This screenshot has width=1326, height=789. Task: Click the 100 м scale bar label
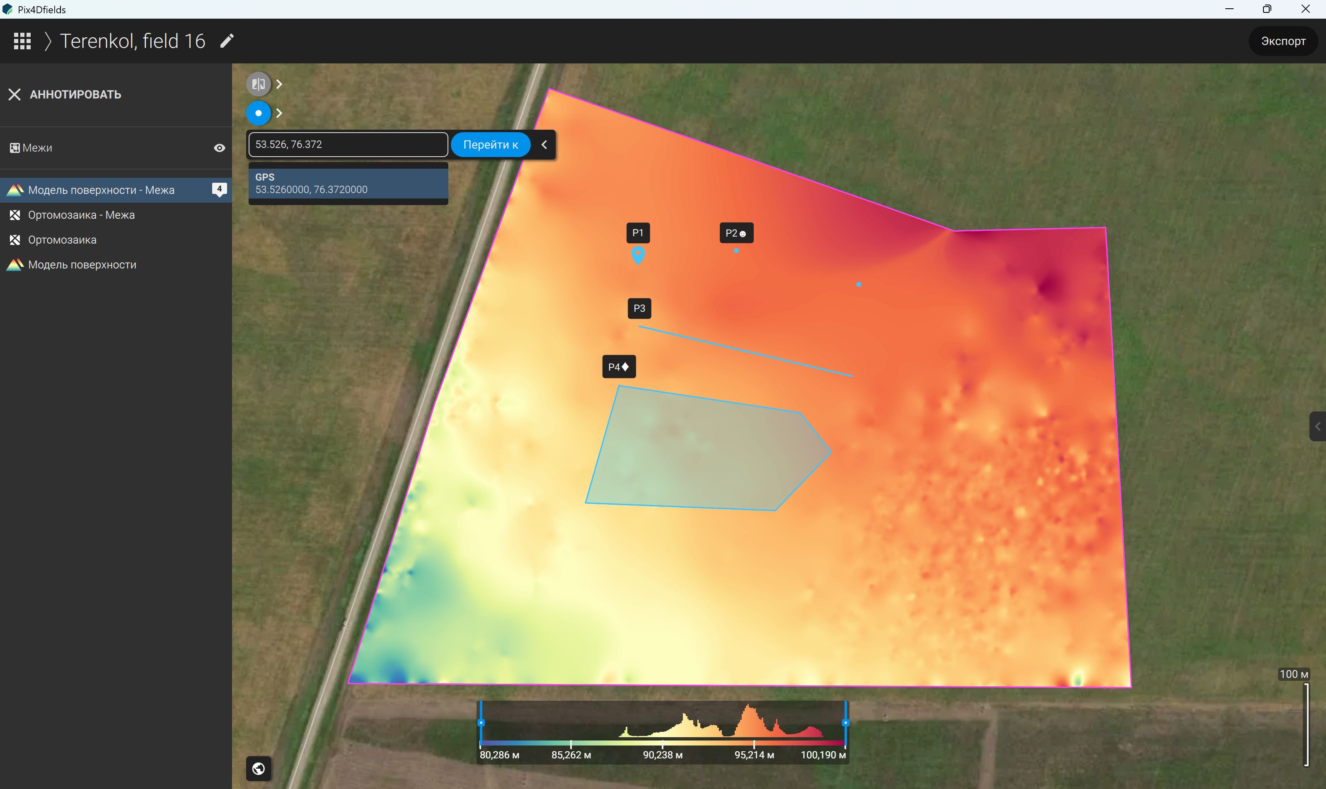coord(1294,674)
